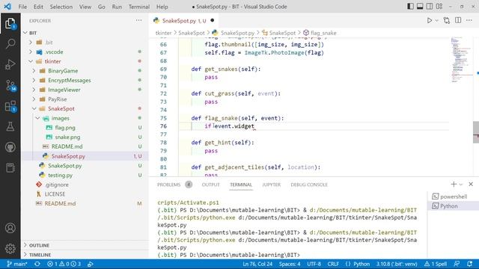Toggle the primary side bar layout

[x=411, y=7]
